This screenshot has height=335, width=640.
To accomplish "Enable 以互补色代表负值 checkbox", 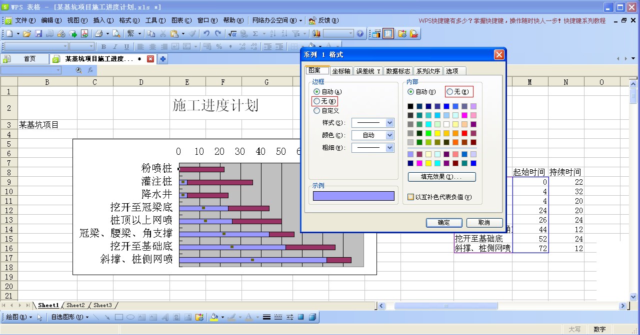I will (x=410, y=197).
